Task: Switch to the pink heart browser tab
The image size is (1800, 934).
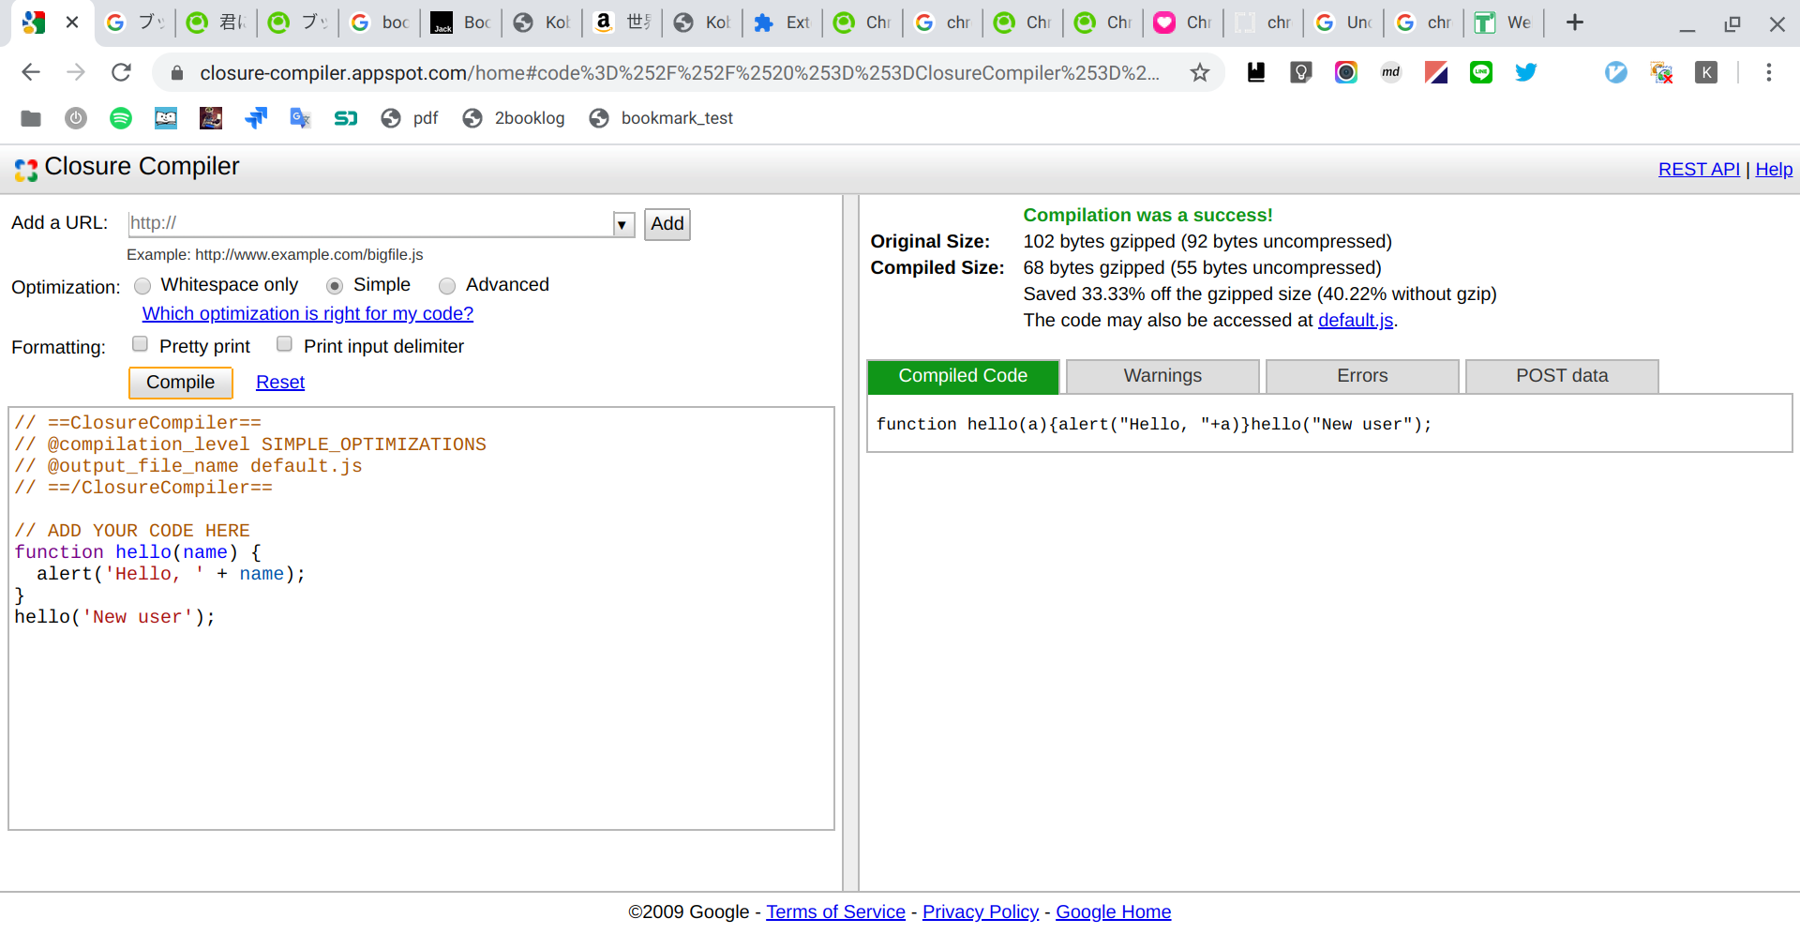Action: [x=1181, y=23]
